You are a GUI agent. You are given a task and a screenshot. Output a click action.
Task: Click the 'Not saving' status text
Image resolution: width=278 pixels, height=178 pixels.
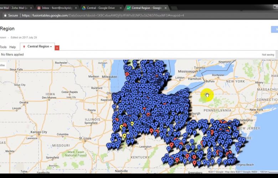click(268, 55)
